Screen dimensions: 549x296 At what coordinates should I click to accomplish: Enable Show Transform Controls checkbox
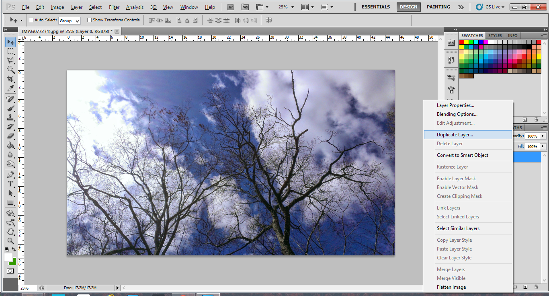point(89,20)
